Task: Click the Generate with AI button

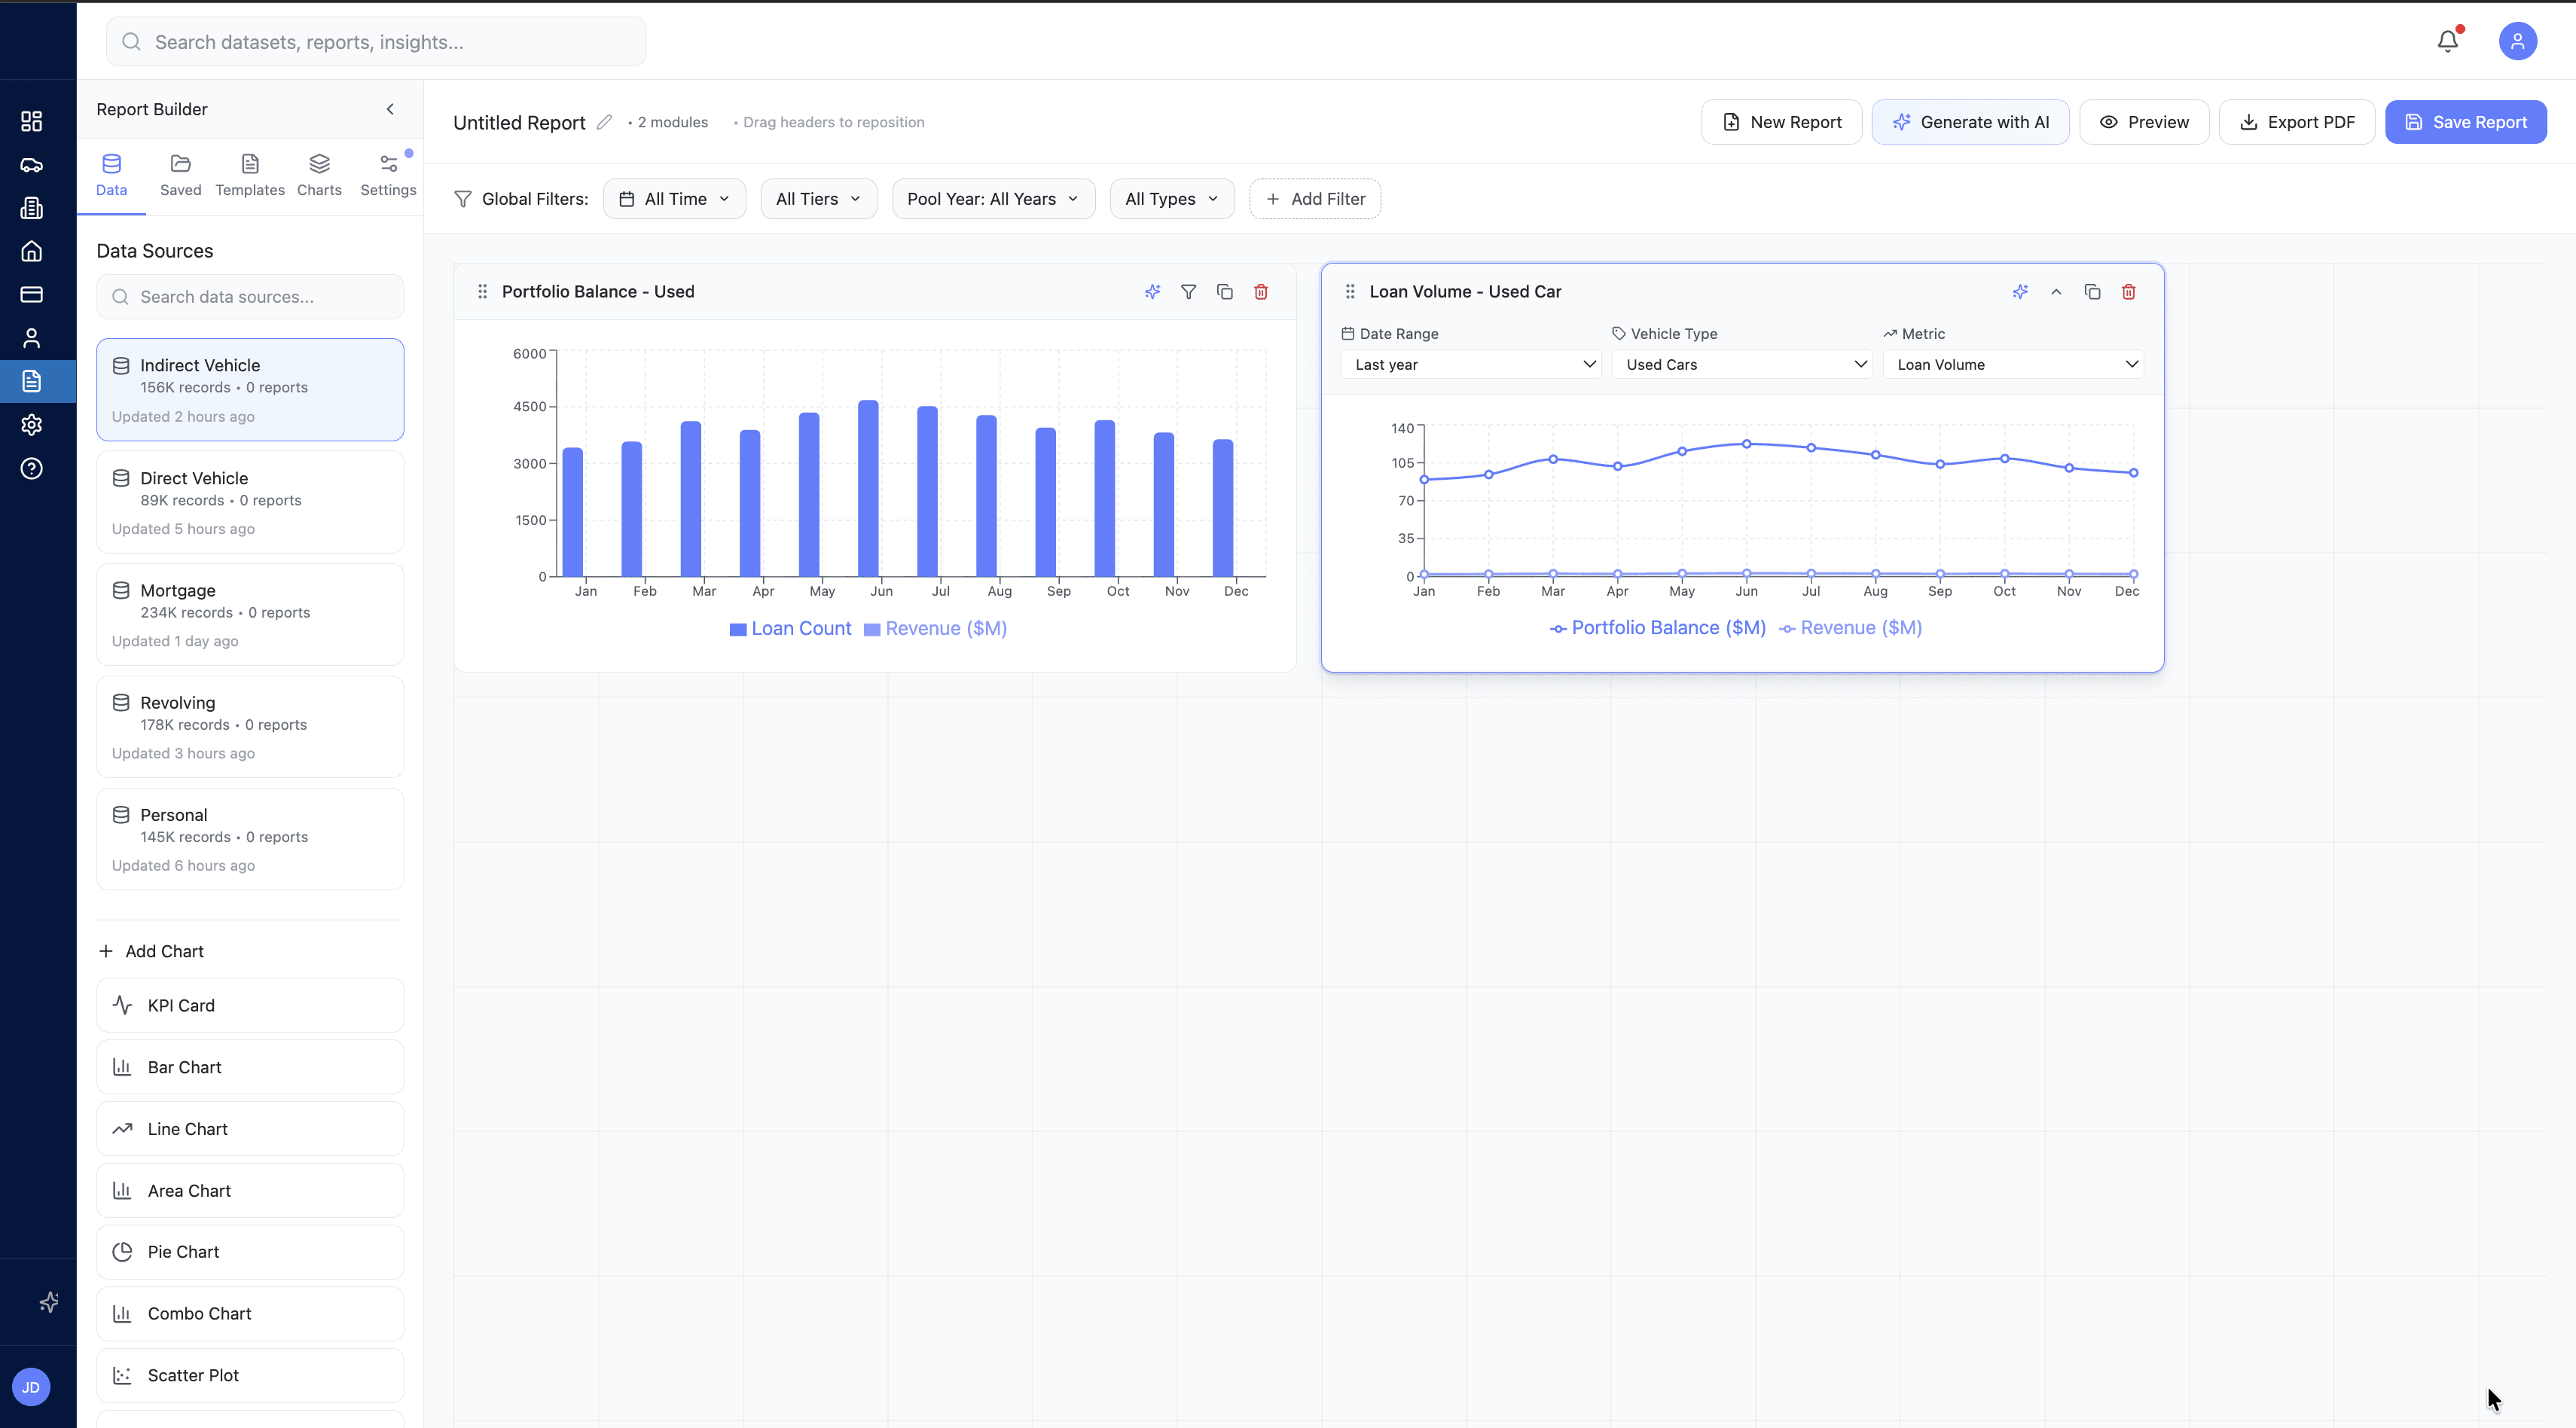Action: (x=1970, y=122)
